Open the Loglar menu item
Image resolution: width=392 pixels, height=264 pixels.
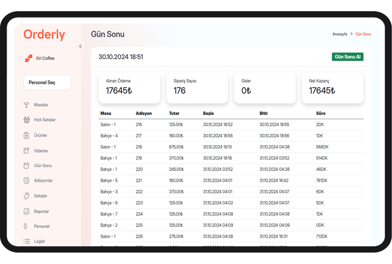[39, 242]
